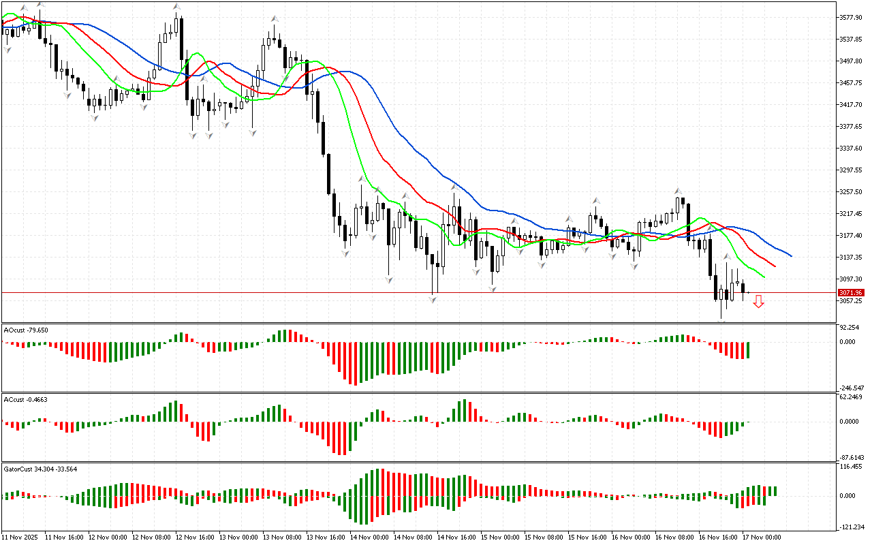Click the 3337.60 price scale label

(x=852, y=148)
